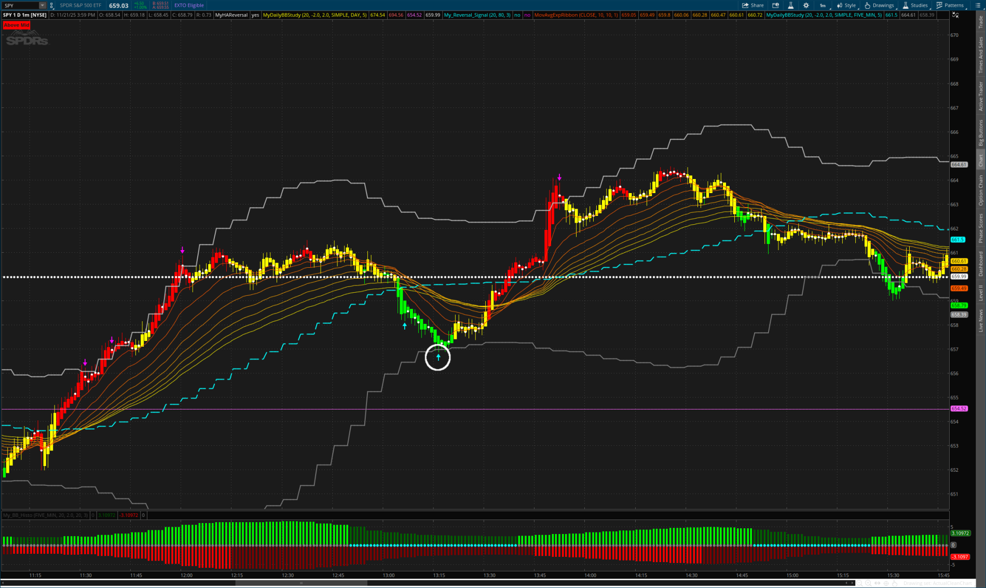986x588 pixels.
Task: Click the crosshair pan icon at bottom
Action: click(x=886, y=583)
